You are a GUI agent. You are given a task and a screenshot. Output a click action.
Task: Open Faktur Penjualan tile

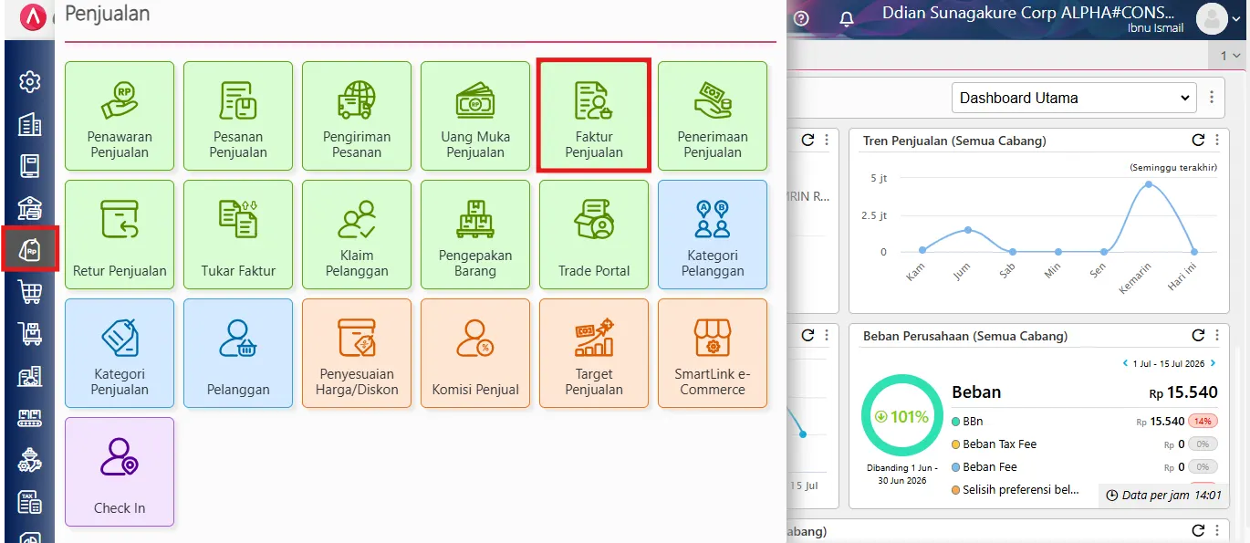(594, 116)
